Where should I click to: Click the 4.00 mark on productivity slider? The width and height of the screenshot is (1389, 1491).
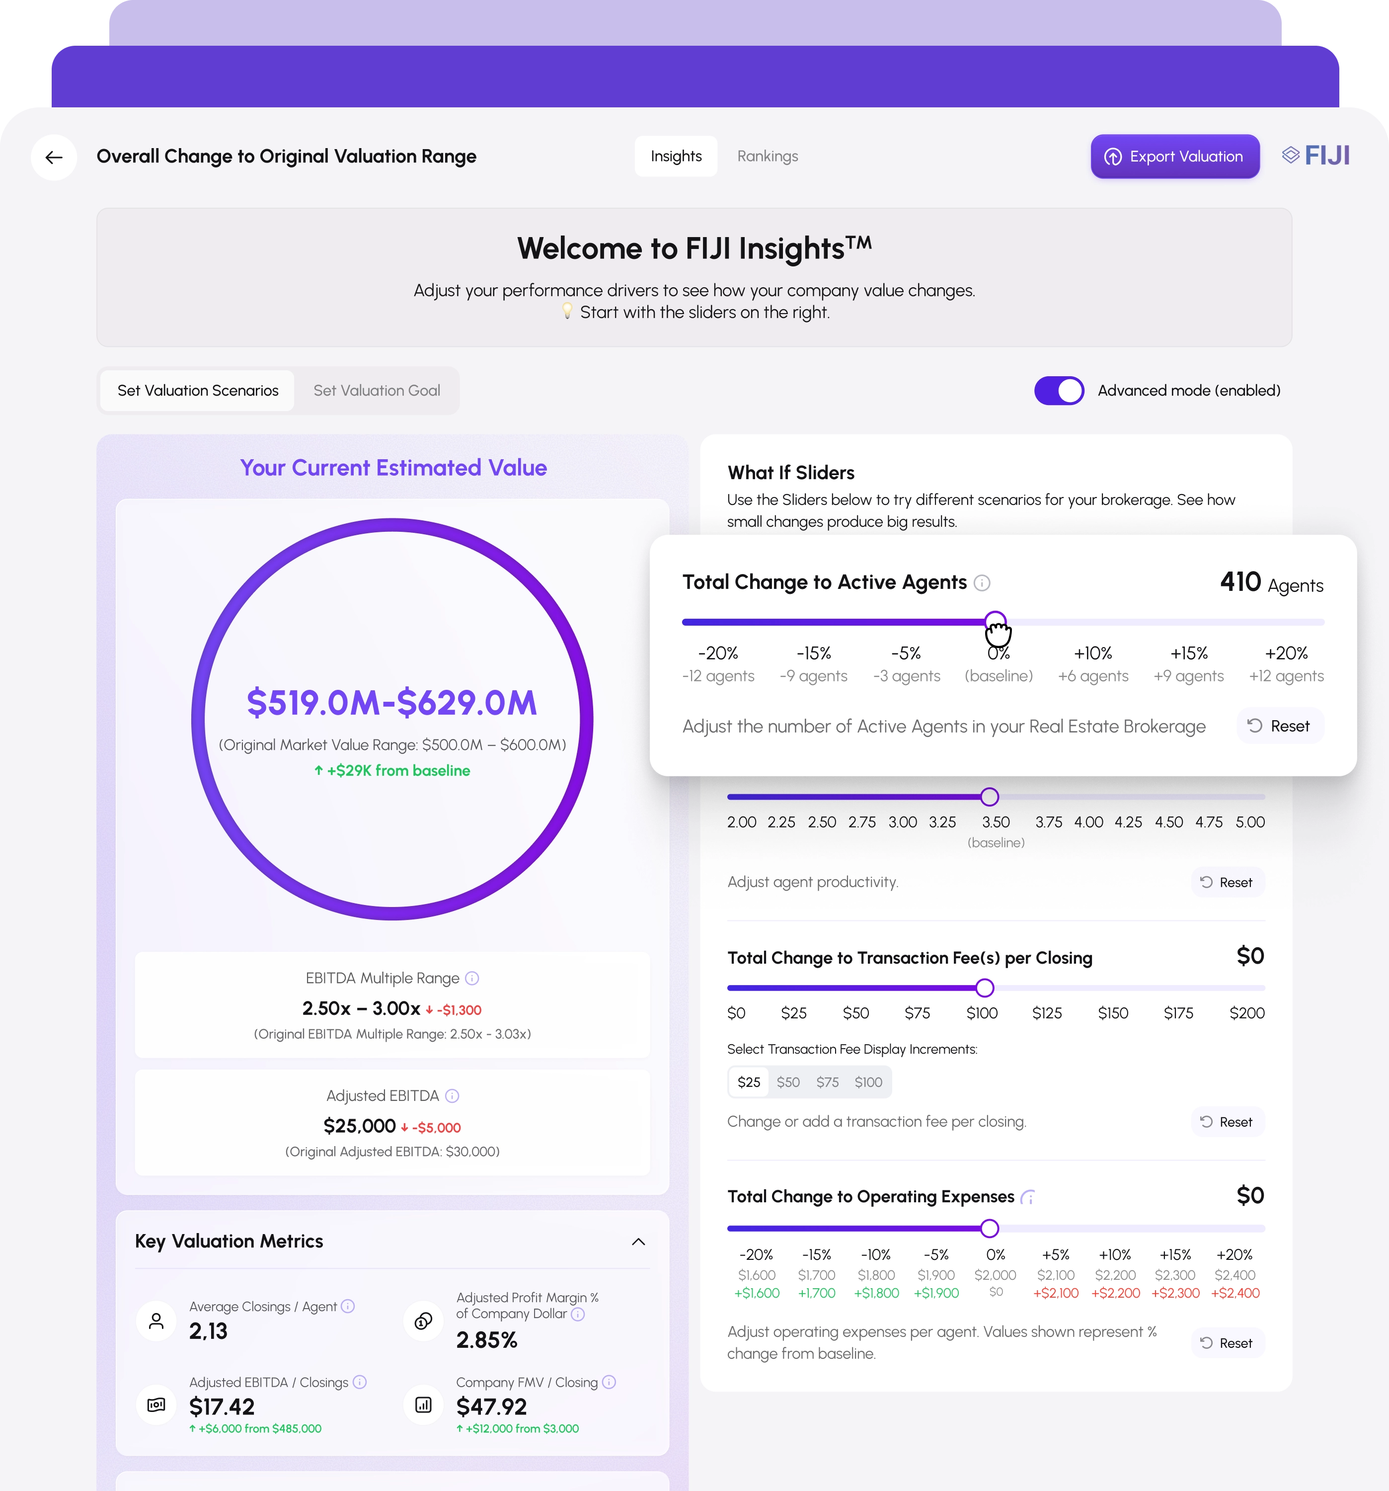coord(1088,822)
